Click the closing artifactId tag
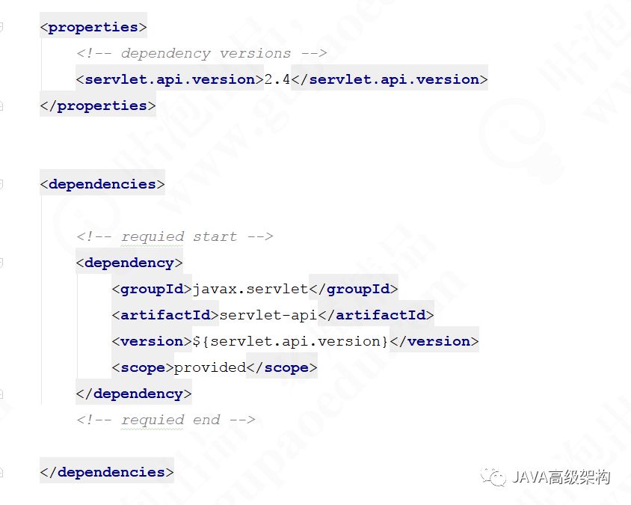This screenshot has height=505, width=631. tap(376, 315)
